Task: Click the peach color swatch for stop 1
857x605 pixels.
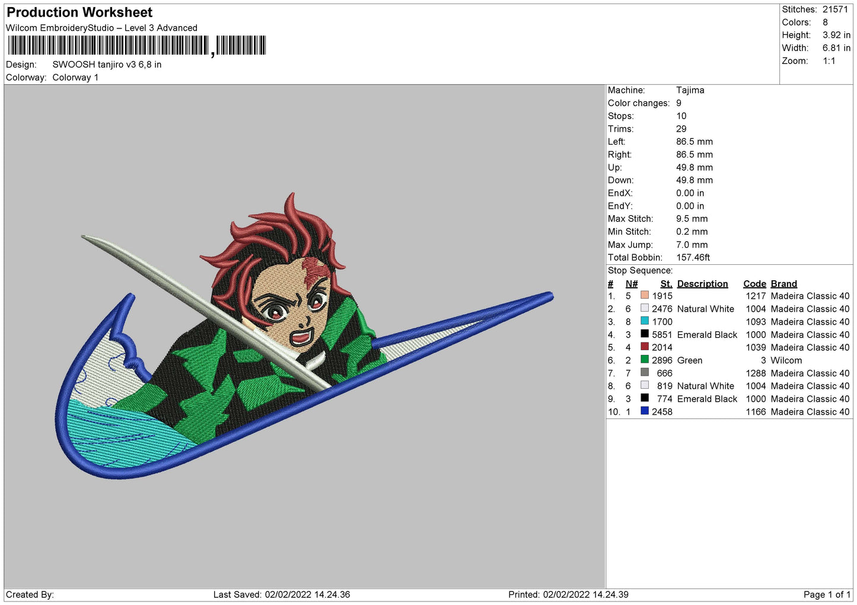Action: pos(645,296)
